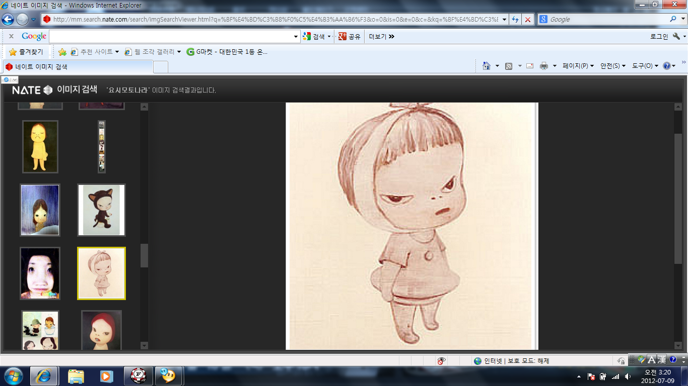Open the woman face photo thumbnail

pyautogui.click(x=40, y=273)
